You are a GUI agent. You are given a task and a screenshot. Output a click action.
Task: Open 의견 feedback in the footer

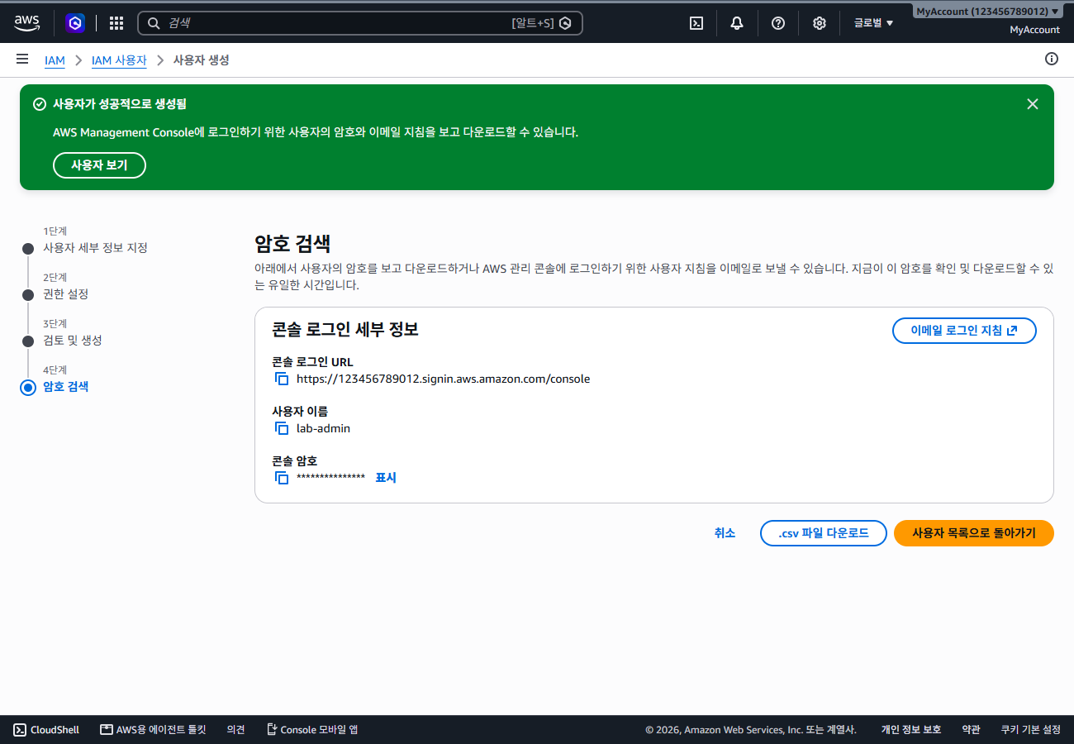tap(236, 730)
